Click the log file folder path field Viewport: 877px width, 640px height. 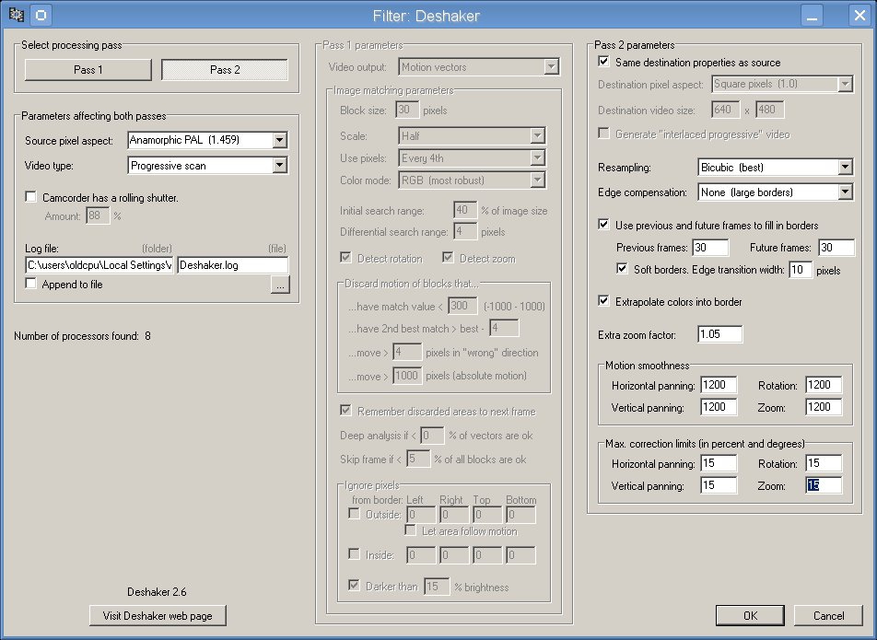99,265
